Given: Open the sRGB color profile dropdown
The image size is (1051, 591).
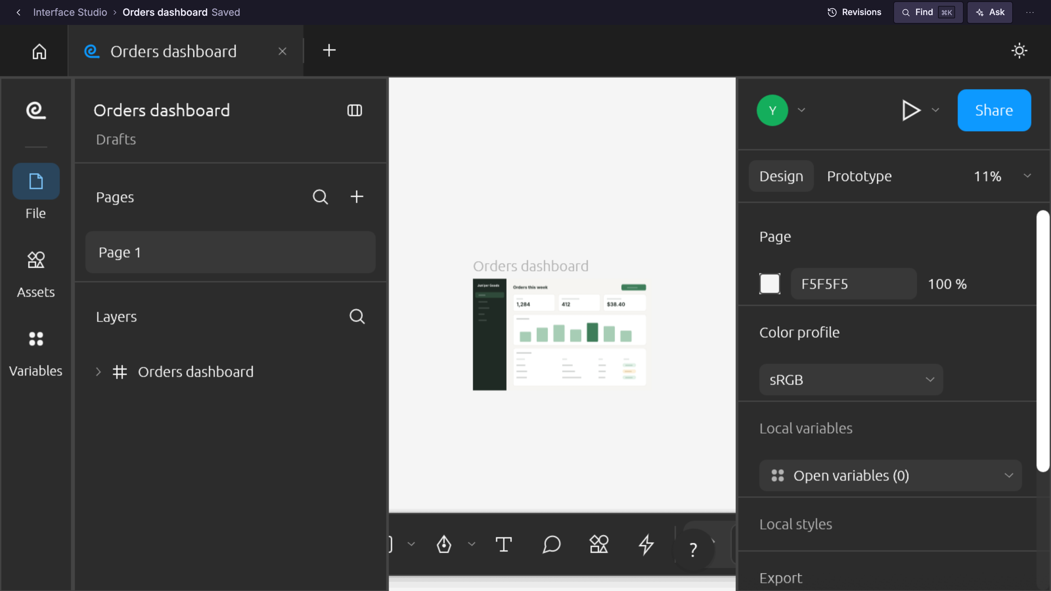Looking at the screenshot, I should 851,380.
